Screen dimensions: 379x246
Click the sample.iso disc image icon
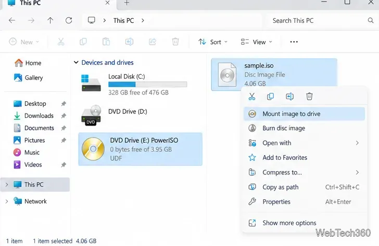[227, 75]
